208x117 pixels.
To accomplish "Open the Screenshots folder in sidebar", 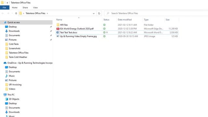I will pyautogui.click(x=15, y=48).
